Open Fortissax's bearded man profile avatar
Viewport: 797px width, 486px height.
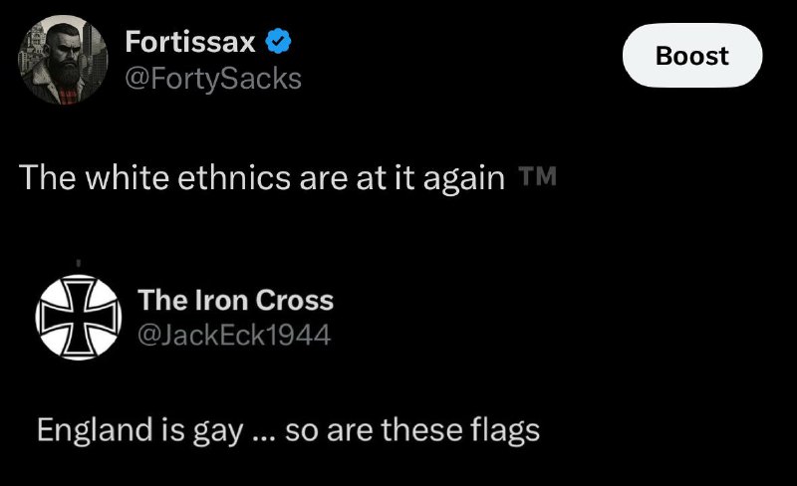coord(63,60)
